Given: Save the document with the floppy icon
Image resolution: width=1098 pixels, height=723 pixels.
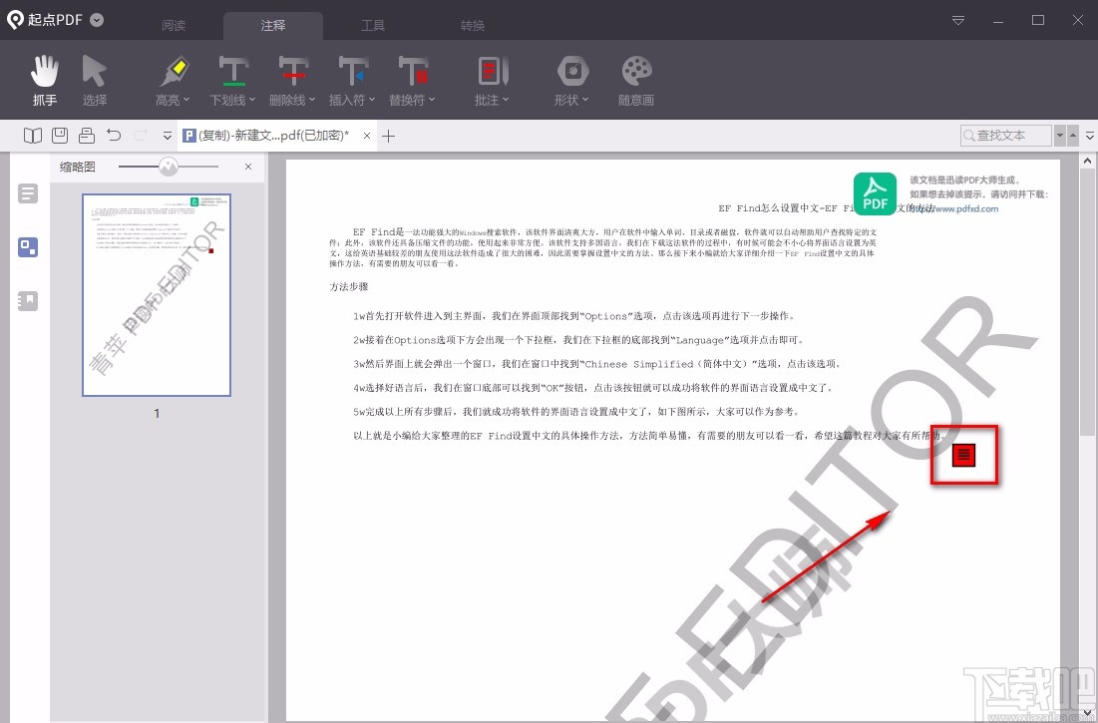Looking at the screenshot, I should pyautogui.click(x=60, y=135).
